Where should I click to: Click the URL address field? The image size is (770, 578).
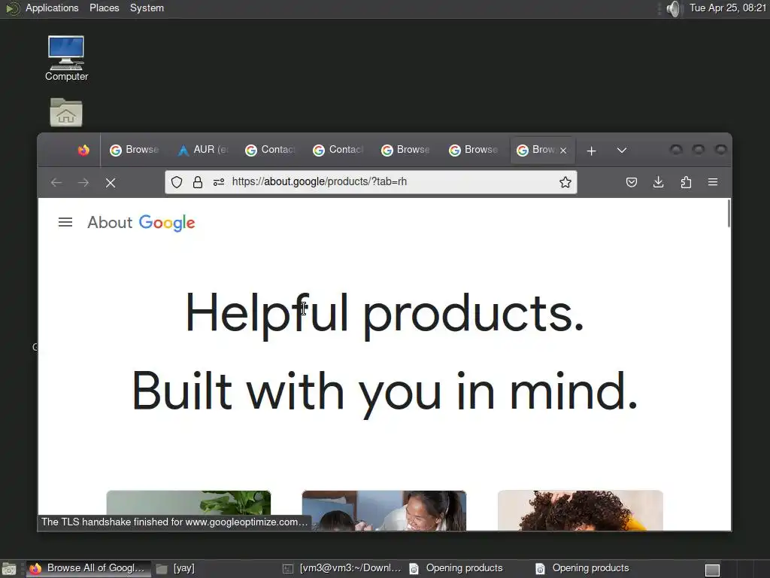(x=371, y=182)
